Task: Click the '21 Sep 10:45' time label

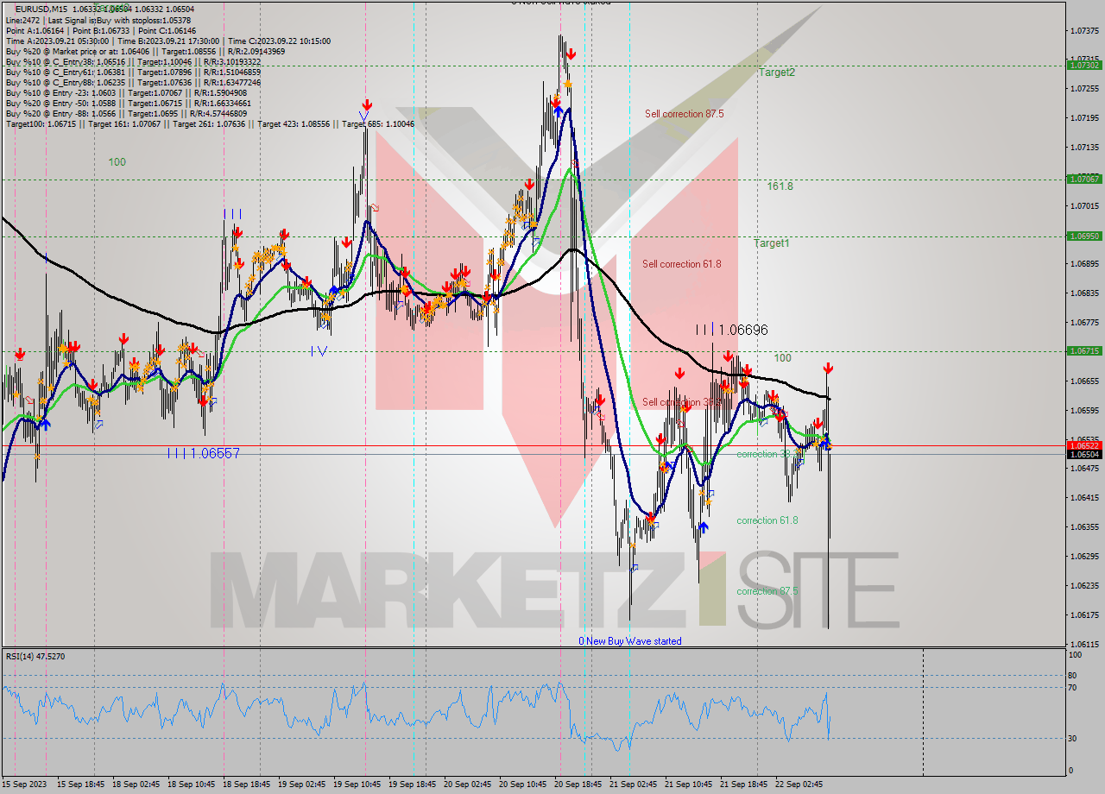Action: tap(688, 785)
